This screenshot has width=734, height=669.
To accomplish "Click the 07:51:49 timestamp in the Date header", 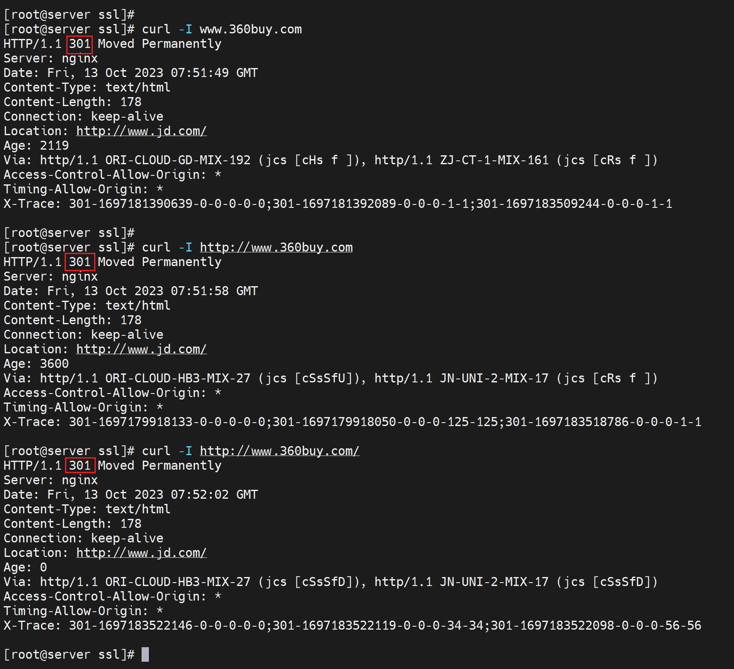I will click(199, 73).
